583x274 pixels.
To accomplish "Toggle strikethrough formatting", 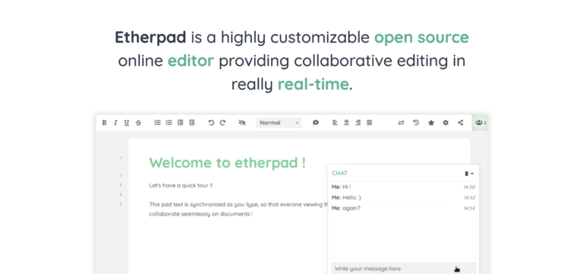I will coord(138,123).
